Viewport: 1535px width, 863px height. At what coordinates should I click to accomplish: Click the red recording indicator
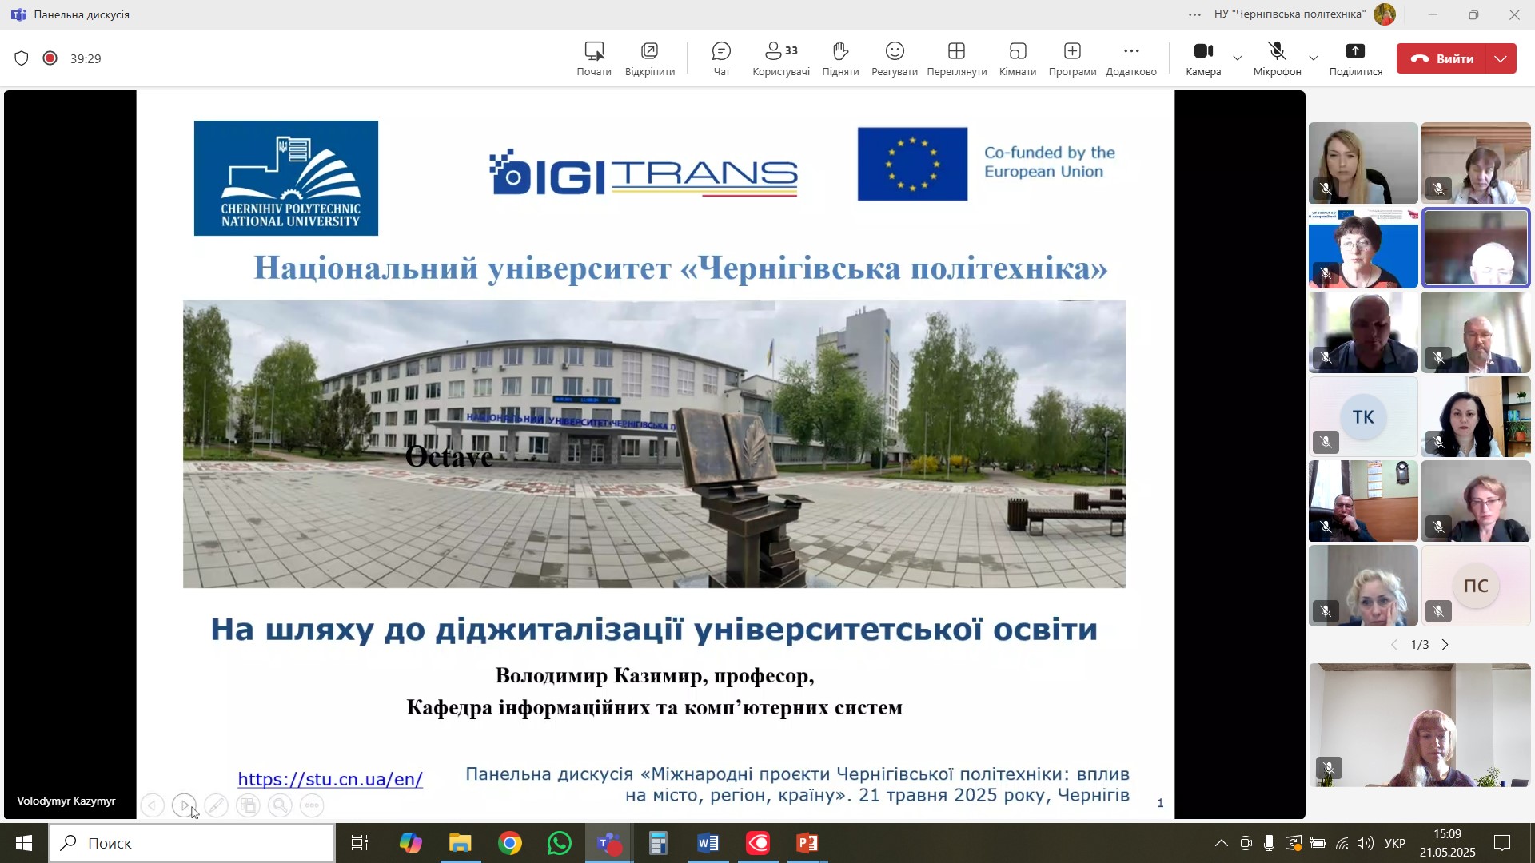click(x=50, y=58)
